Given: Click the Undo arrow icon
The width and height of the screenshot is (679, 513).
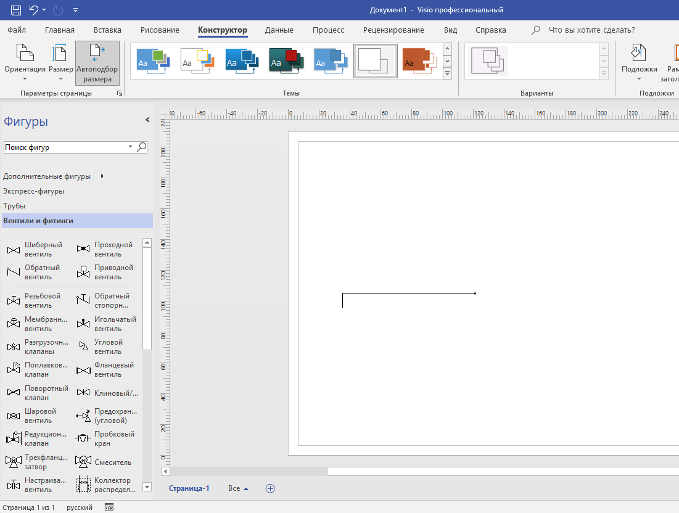Looking at the screenshot, I should point(34,10).
